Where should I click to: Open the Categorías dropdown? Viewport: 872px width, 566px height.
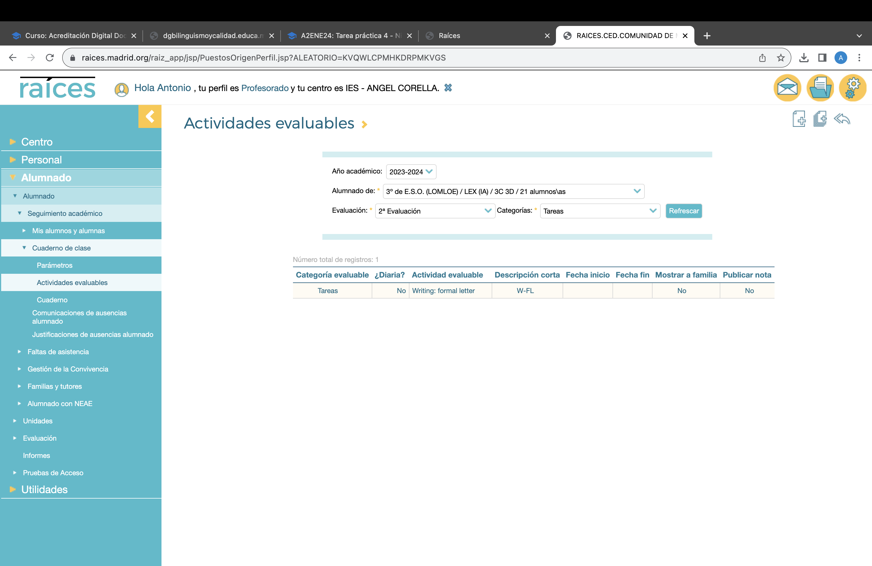[599, 211]
